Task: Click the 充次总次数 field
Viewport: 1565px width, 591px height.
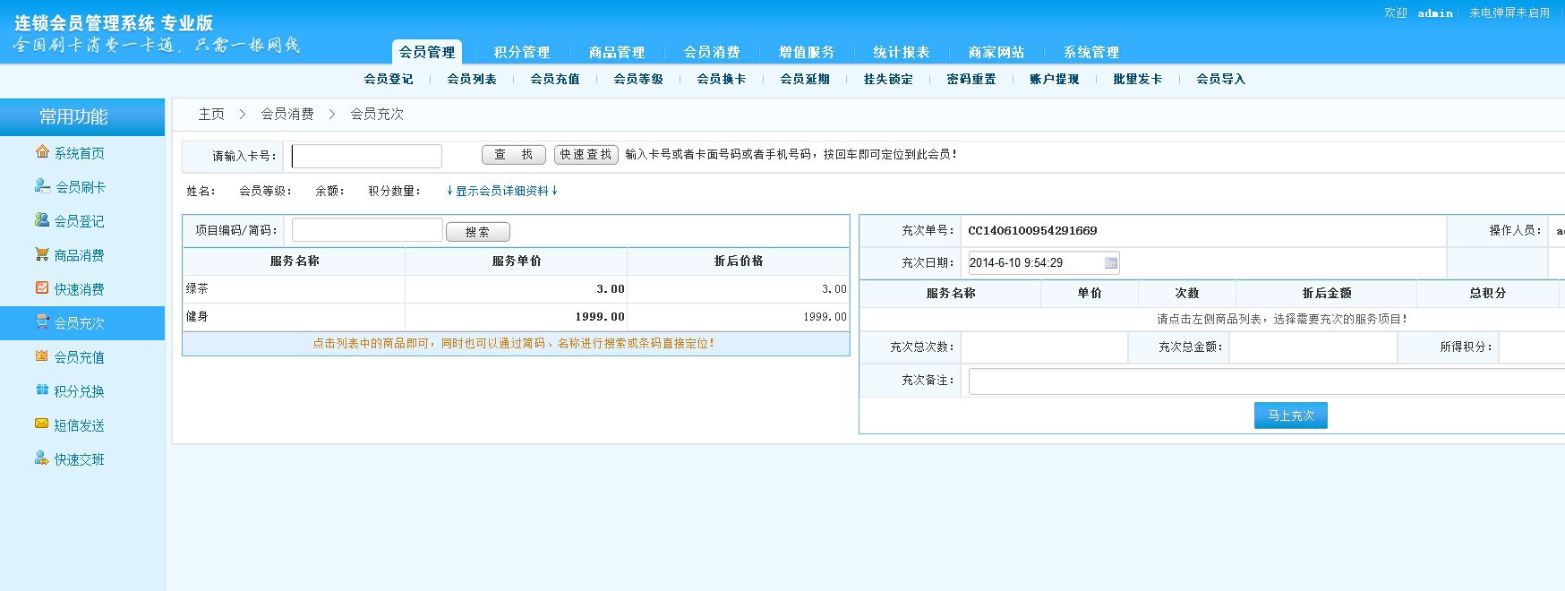Action: tap(1044, 347)
